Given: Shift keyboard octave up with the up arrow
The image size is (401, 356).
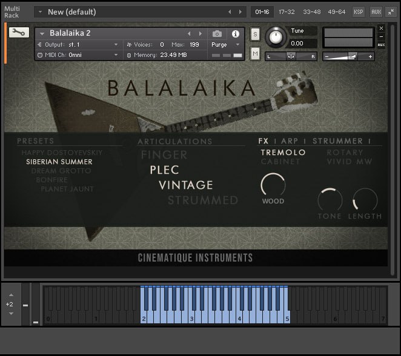Looking at the screenshot, I should tap(11, 295).
